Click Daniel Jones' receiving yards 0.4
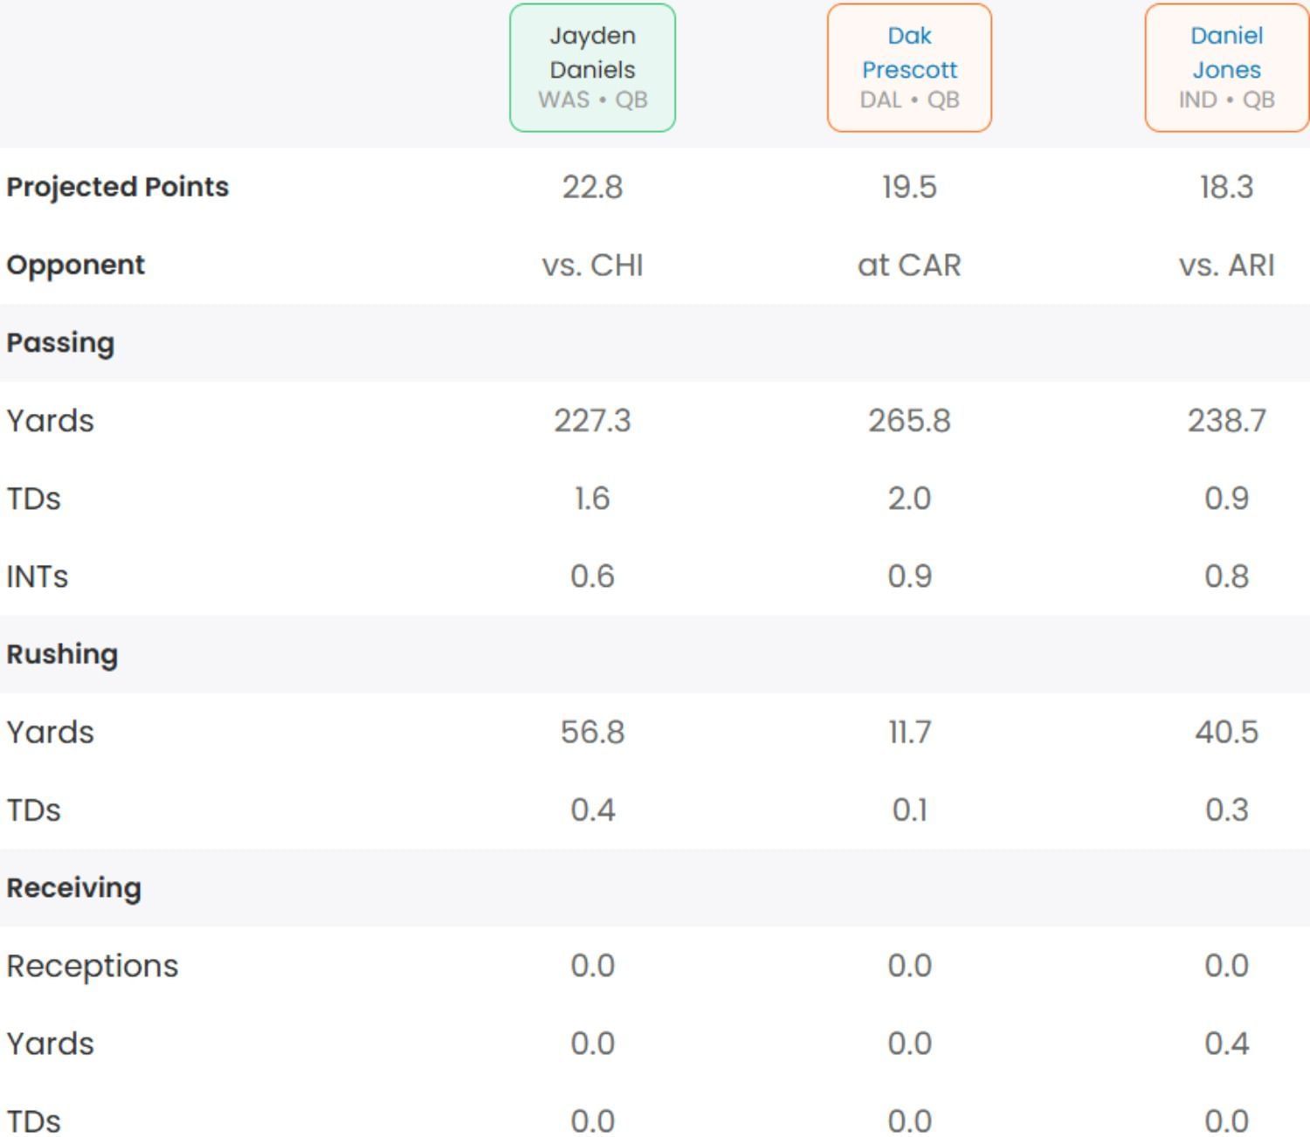 tap(1226, 1044)
